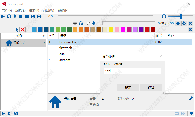Click the recorder microphone icon
Screen dimensions: 195x117
94,23
